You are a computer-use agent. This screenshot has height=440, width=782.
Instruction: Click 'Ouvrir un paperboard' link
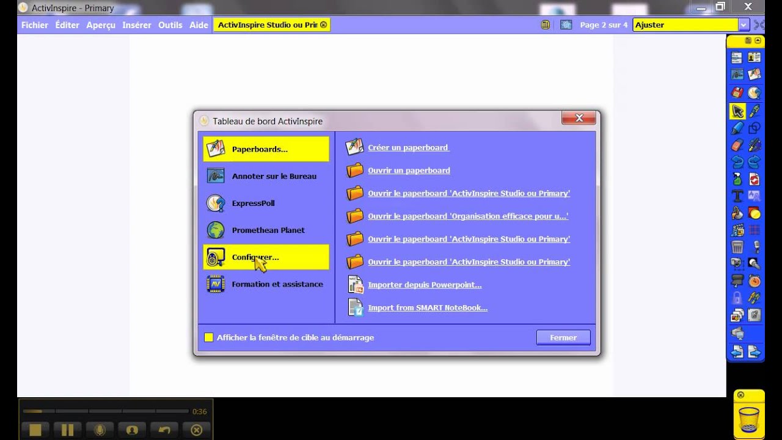(x=409, y=170)
